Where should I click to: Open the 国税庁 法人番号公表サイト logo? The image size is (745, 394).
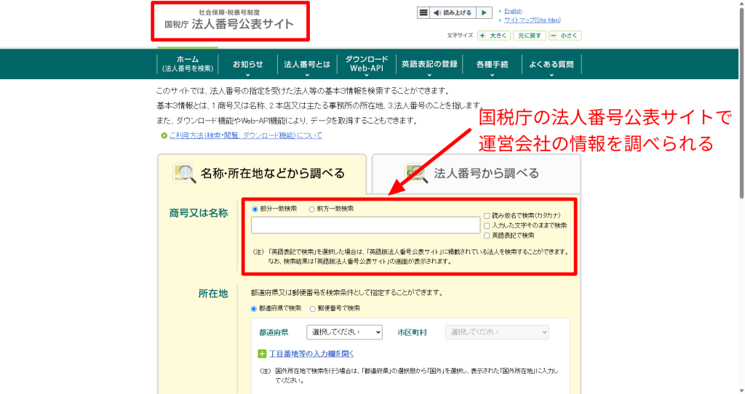pyautogui.click(x=229, y=21)
